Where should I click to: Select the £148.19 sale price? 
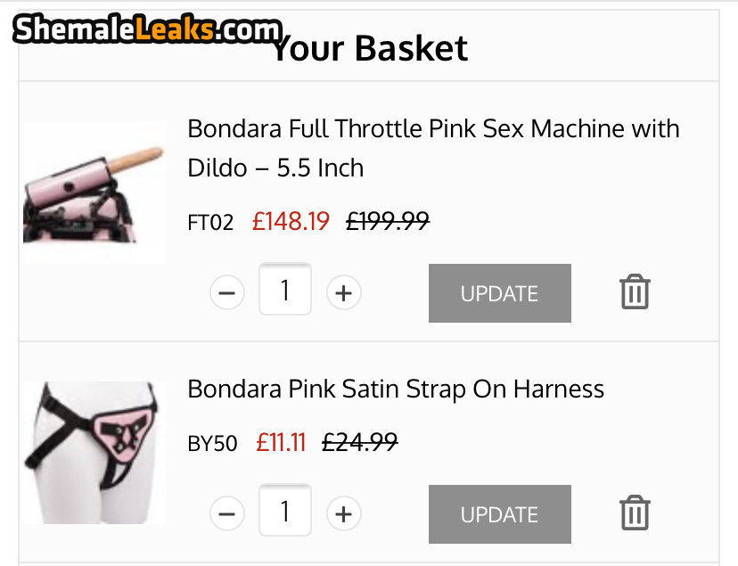coord(291,221)
